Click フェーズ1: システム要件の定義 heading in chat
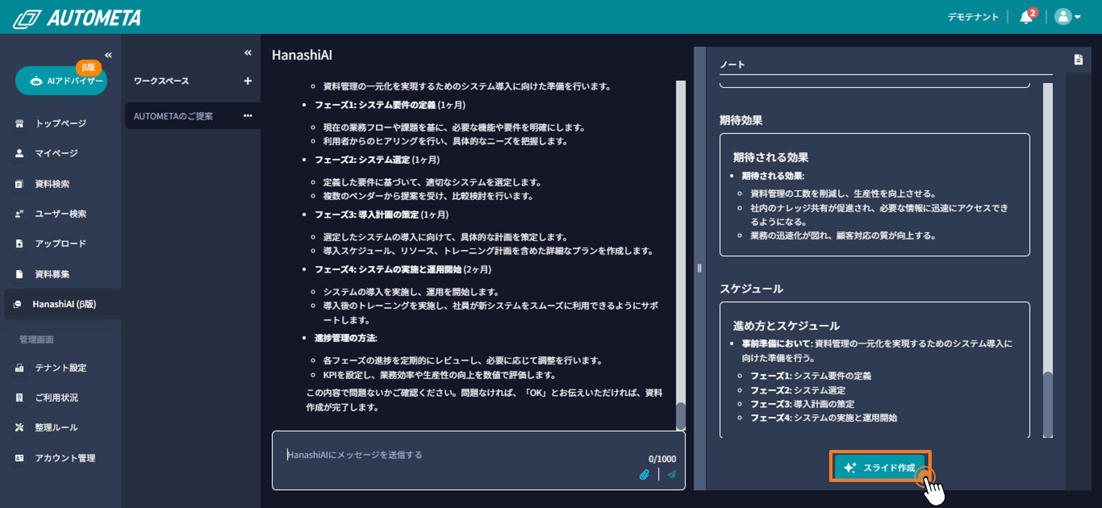The height and width of the screenshot is (508, 1102). [x=375, y=105]
